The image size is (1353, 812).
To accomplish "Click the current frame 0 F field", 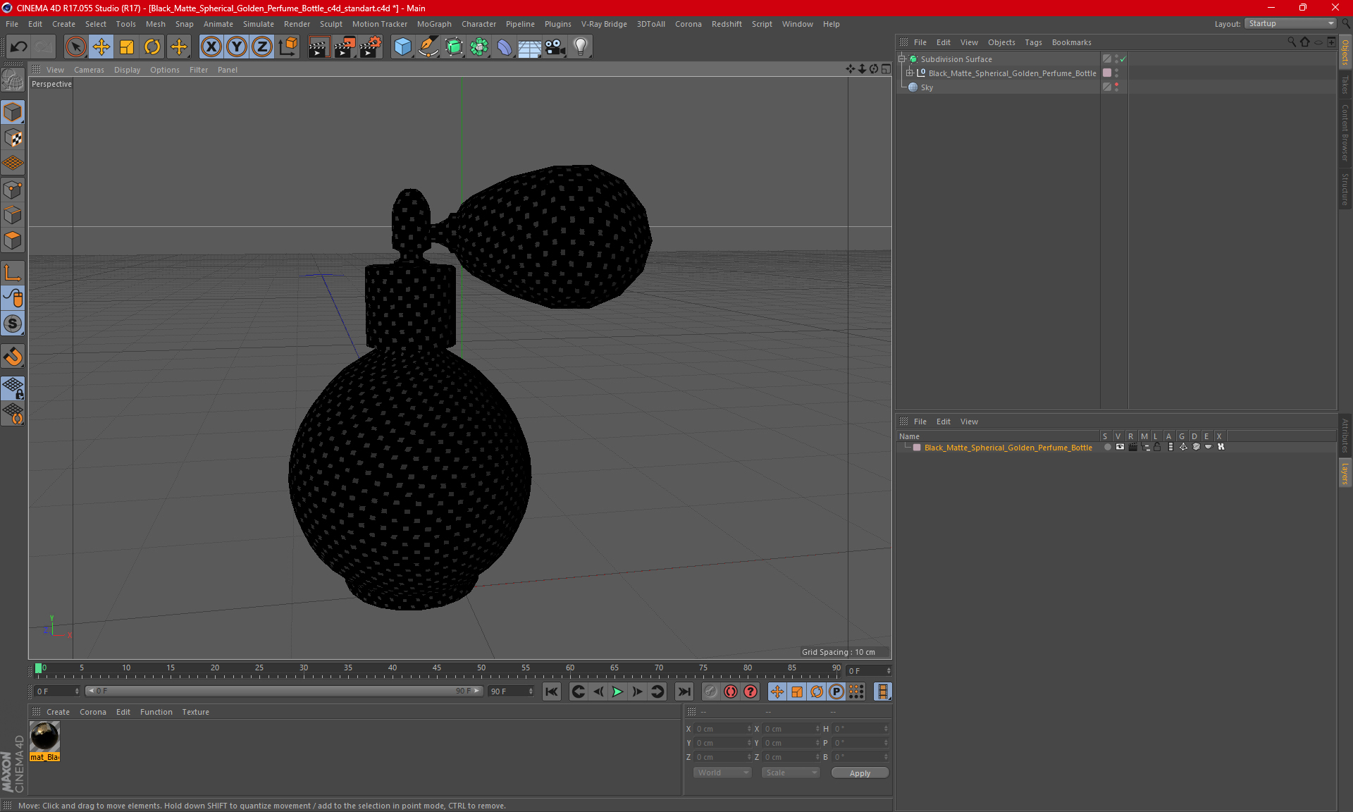I will pyautogui.click(x=869, y=670).
